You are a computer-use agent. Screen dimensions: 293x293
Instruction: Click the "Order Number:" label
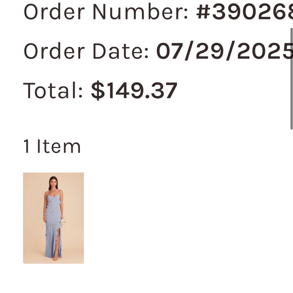coord(106,12)
